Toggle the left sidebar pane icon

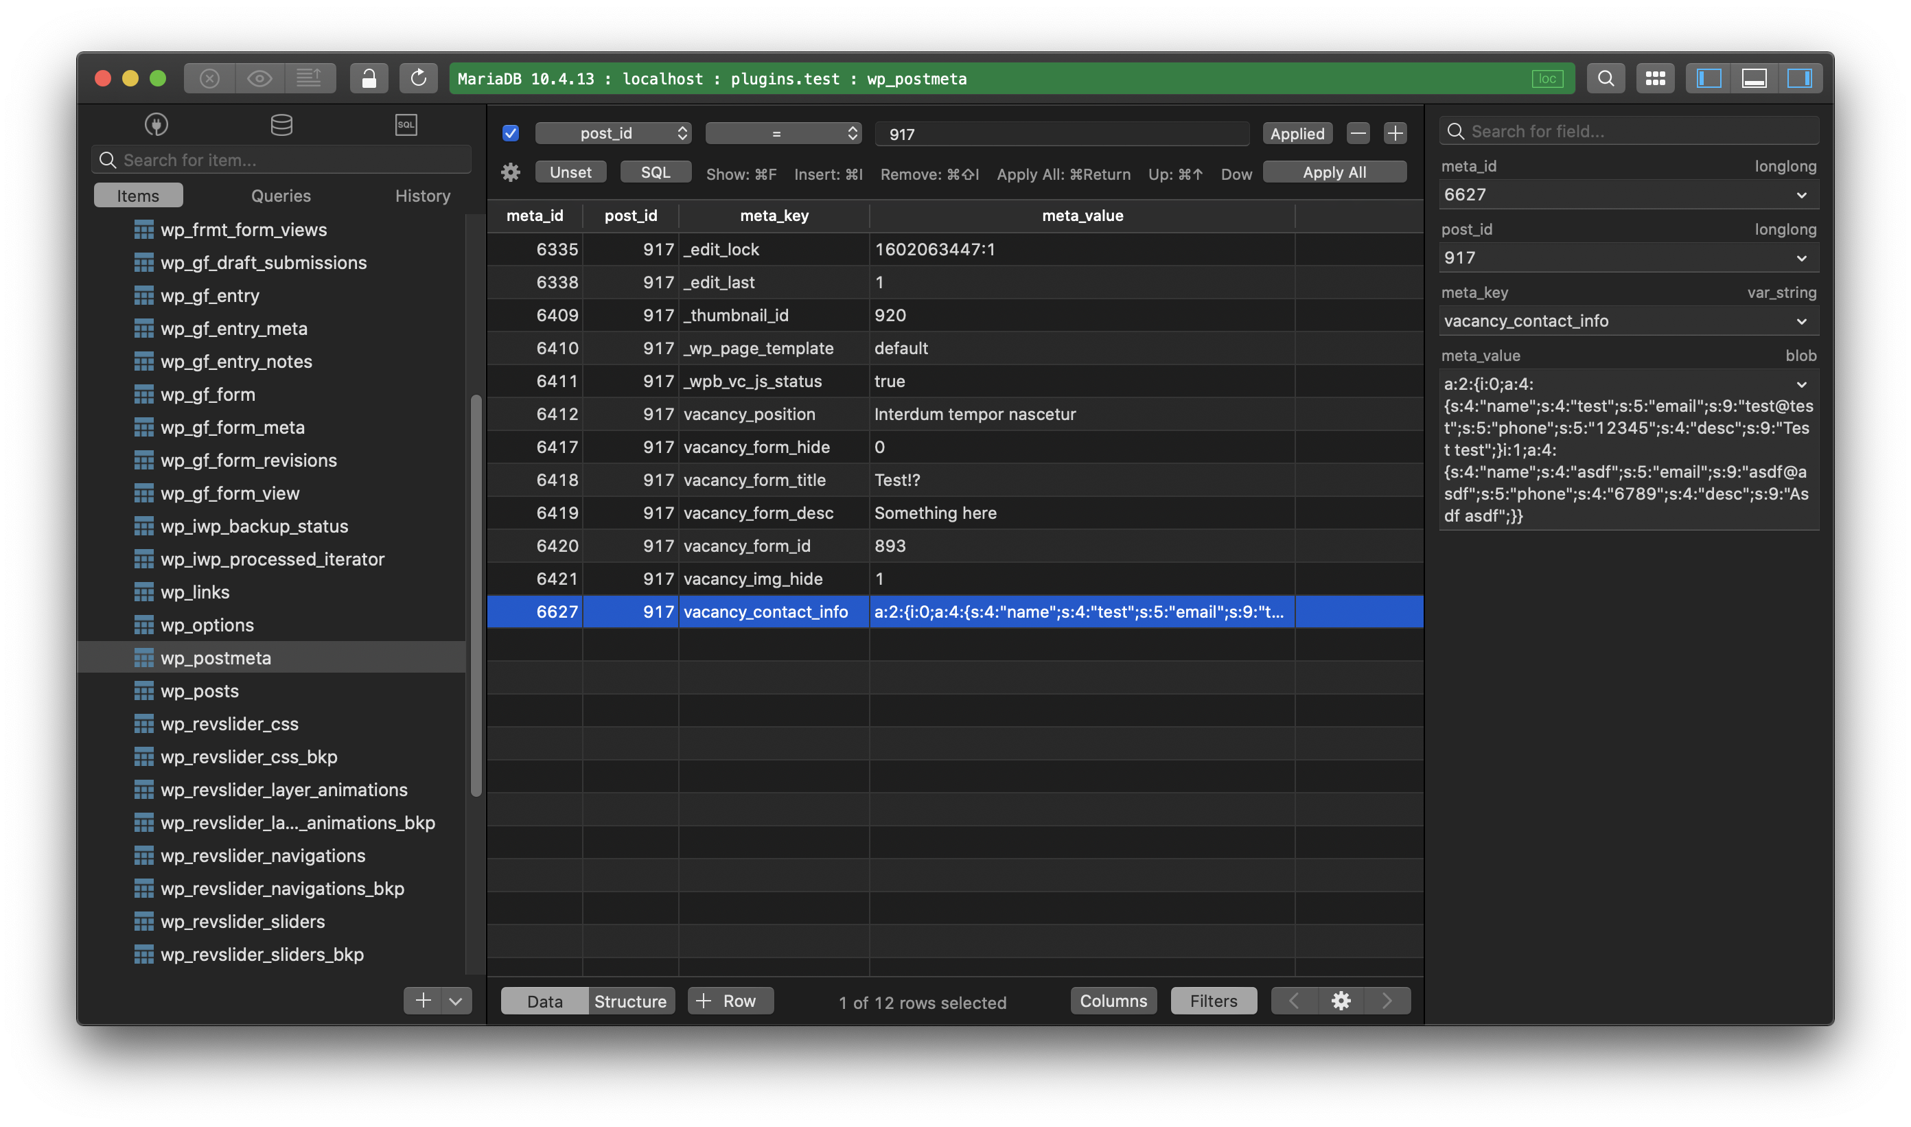(x=1709, y=78)
